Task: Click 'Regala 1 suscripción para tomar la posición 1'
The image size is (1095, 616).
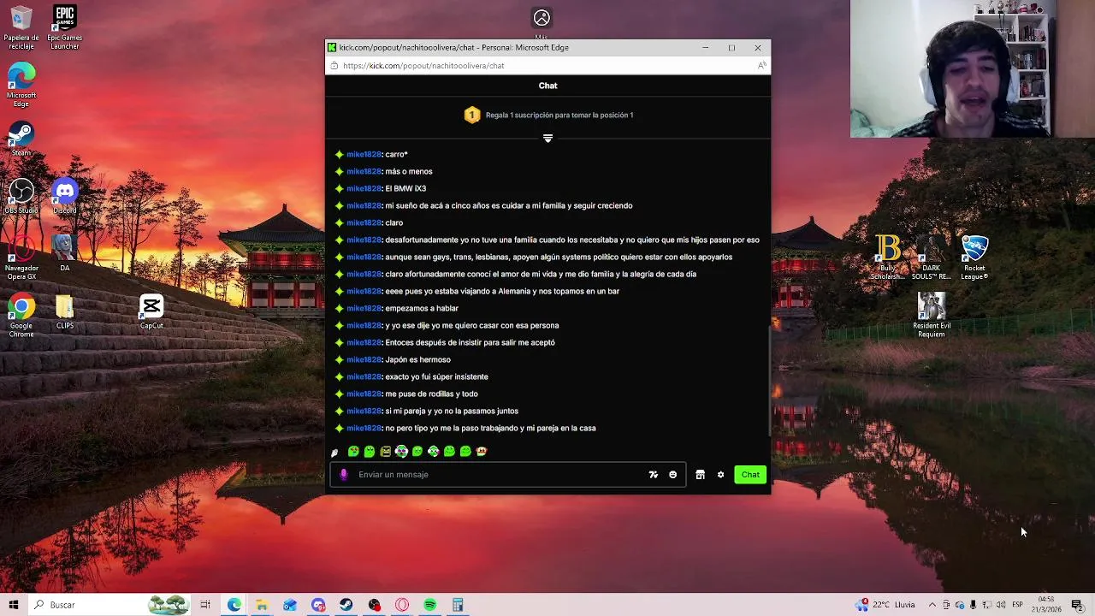Action: coord(559,115)
